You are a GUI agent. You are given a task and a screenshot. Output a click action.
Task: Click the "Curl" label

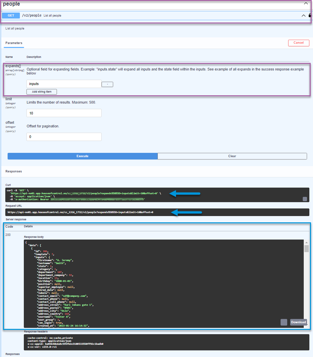pos(8,185)
